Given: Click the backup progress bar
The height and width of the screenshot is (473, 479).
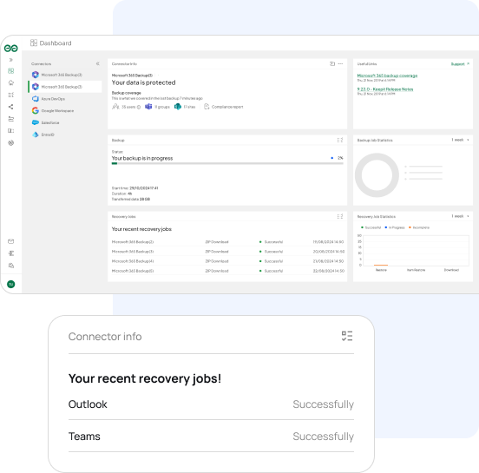Looking at the screenshot, I should (x=227, y=163).
